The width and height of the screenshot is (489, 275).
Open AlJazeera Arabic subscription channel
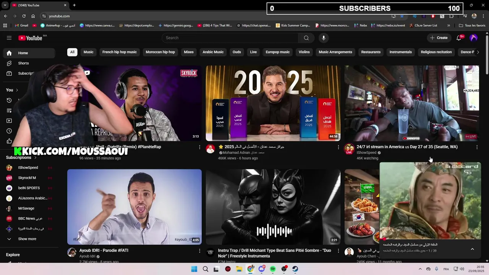pos(32,198)
